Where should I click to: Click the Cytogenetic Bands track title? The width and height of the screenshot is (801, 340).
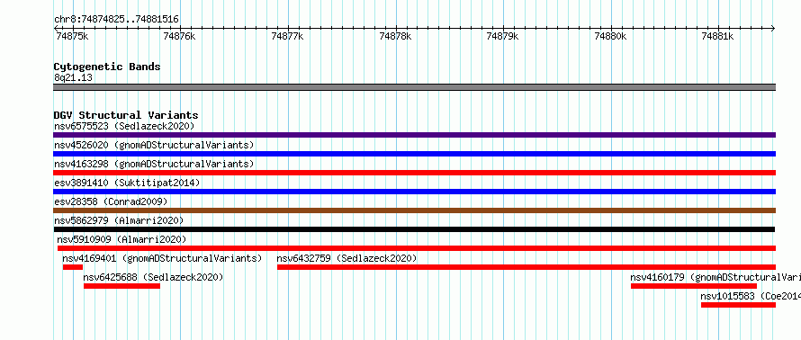(x=107, y=67)
